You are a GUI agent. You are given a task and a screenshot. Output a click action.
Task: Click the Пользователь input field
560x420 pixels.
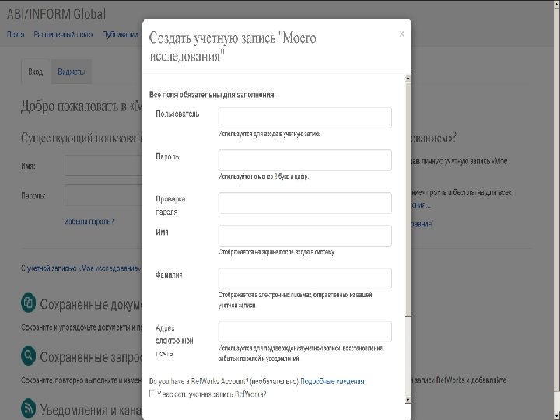point(305,117)
